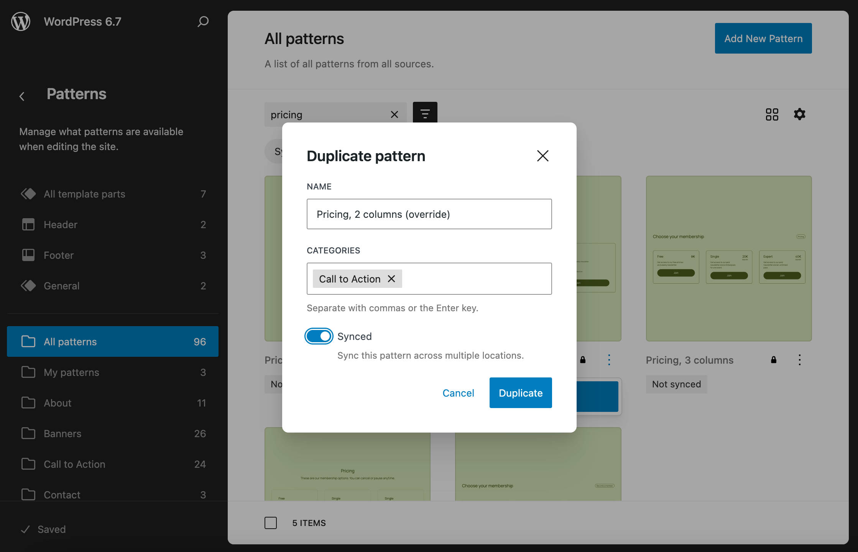
Task: Open the three-dot menu on Pricing, 3 columns
Action: (800, 359)
